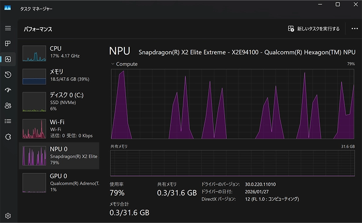Click the GPU 0 mini graph
This screenshot has height=223, width=362.
(x=34, y=182)
